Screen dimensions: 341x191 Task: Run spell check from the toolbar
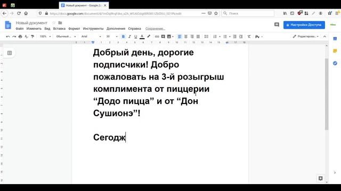tap(26, 37)
